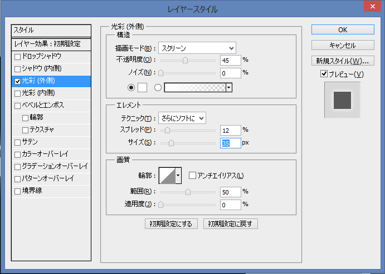Screen dimensions: 385x274
Task: Open the 描画モード blend mode dropdown
Action: (x=197, y=48)
